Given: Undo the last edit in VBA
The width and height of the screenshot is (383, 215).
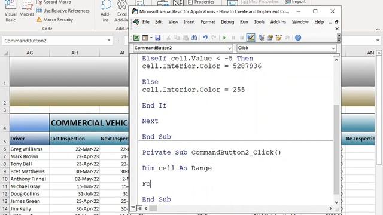Looking at the screenshot, I should tap(205, 38).
